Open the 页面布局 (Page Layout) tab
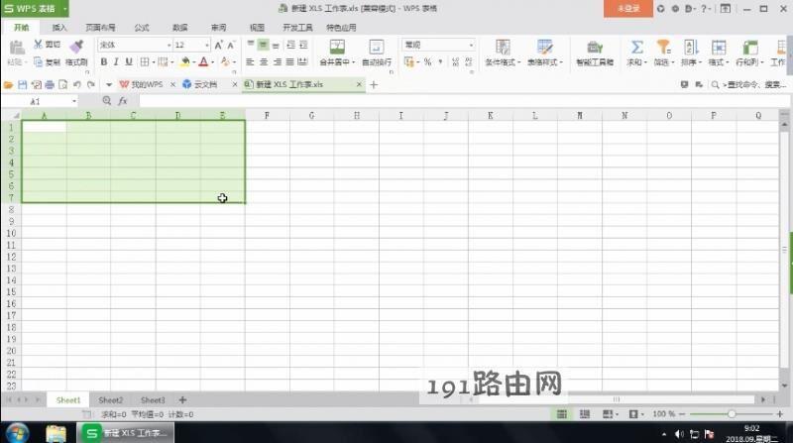793x443 pixels. [100, 28]
